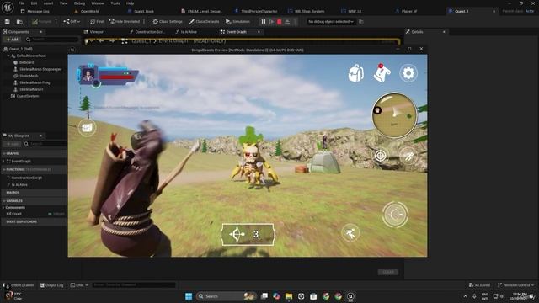
Task: Click the backpack inventory icon in game
Action: click(355, 73)
